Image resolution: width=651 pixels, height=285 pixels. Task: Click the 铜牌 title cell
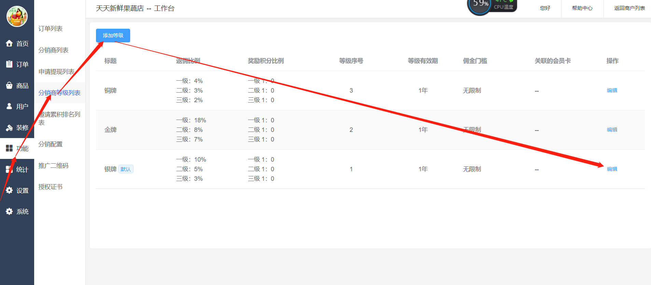pyautogui.click(x=110, y=91)
